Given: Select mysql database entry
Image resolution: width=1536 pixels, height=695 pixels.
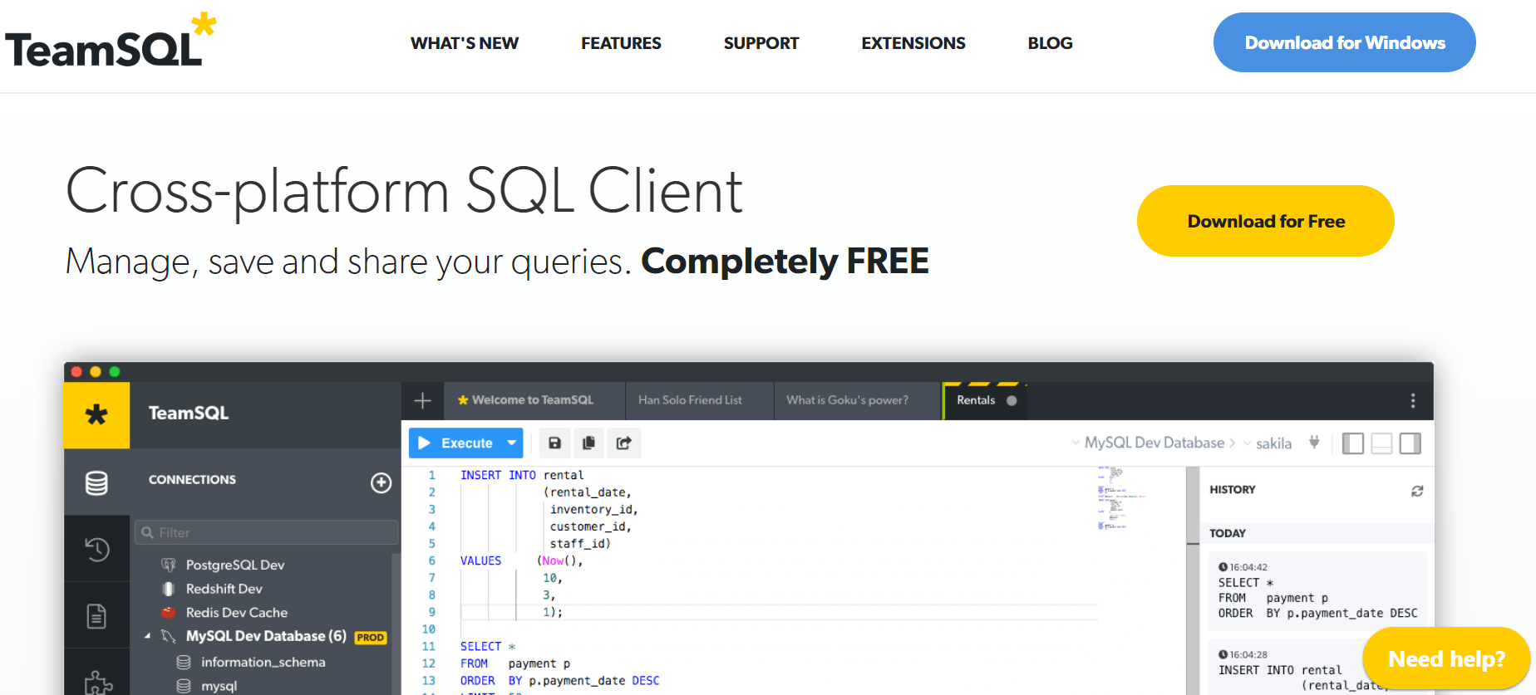Looking at the screenshot, I should (x=219, y=686).
